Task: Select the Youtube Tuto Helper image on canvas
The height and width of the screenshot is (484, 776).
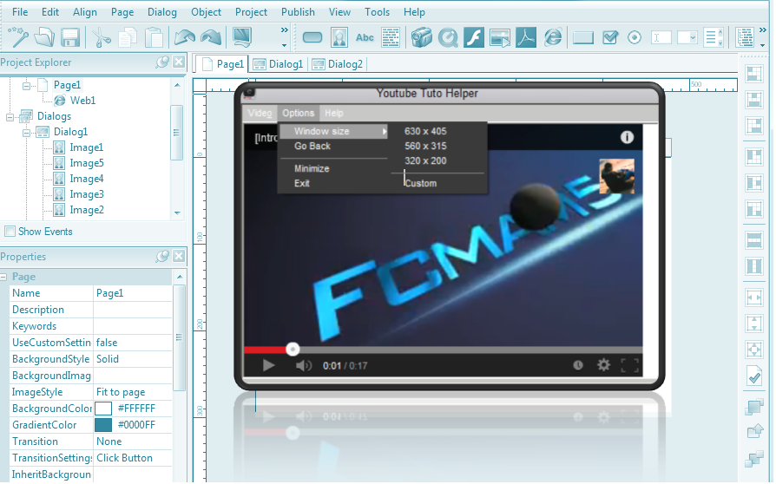Action: click(450, 236)
